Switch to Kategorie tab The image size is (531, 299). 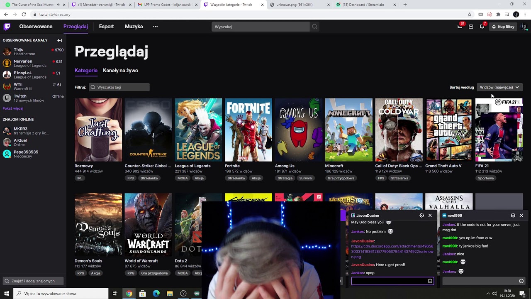[86, 71]
